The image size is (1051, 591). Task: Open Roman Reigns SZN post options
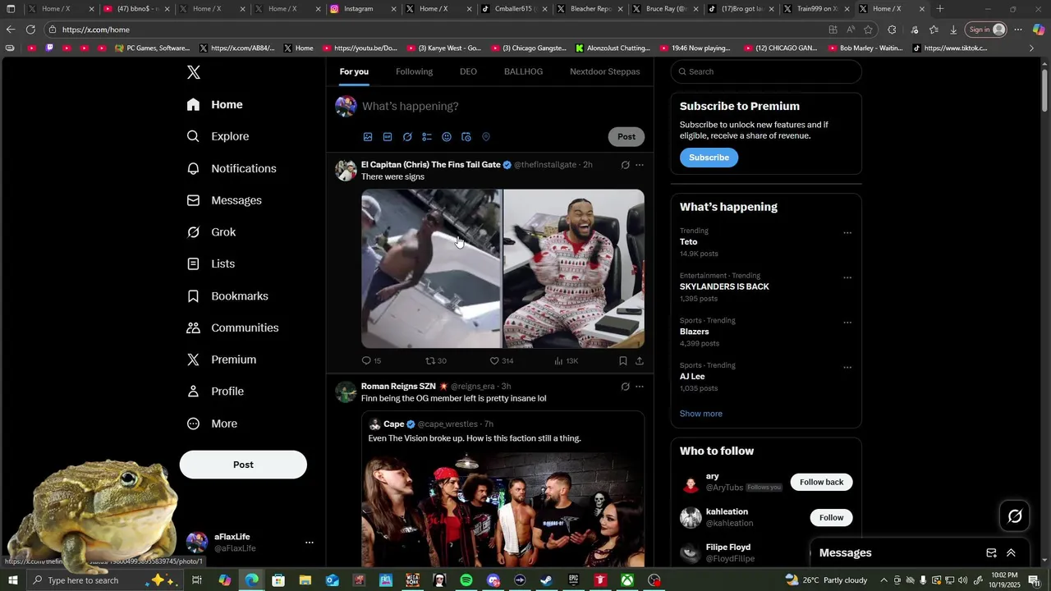pyautogui.click(x=640, y=387)
